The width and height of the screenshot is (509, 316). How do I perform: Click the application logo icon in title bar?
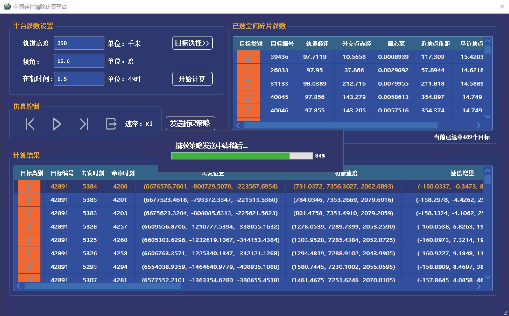click(x=7, y=6)
